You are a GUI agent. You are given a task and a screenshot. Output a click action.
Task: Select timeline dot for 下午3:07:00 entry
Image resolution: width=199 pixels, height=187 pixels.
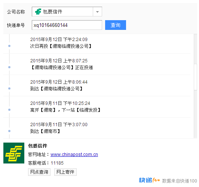[9, 131]
